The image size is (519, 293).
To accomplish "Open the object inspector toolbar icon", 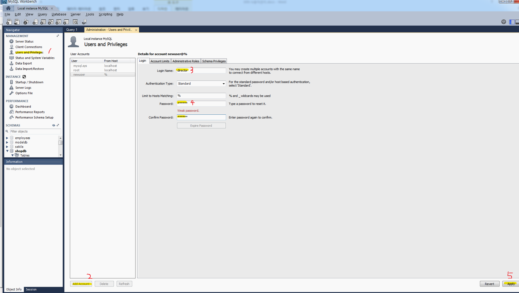I will 26,22.
